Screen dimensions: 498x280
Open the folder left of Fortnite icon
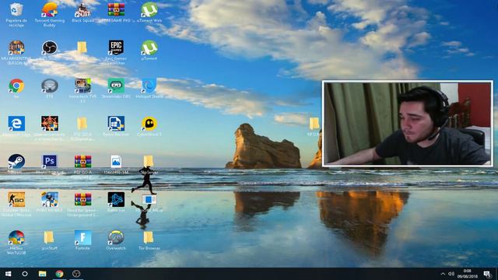tap(48, 237)
